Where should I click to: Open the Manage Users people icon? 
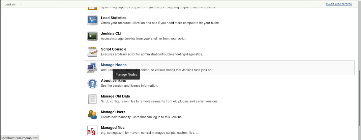(92, 114)
